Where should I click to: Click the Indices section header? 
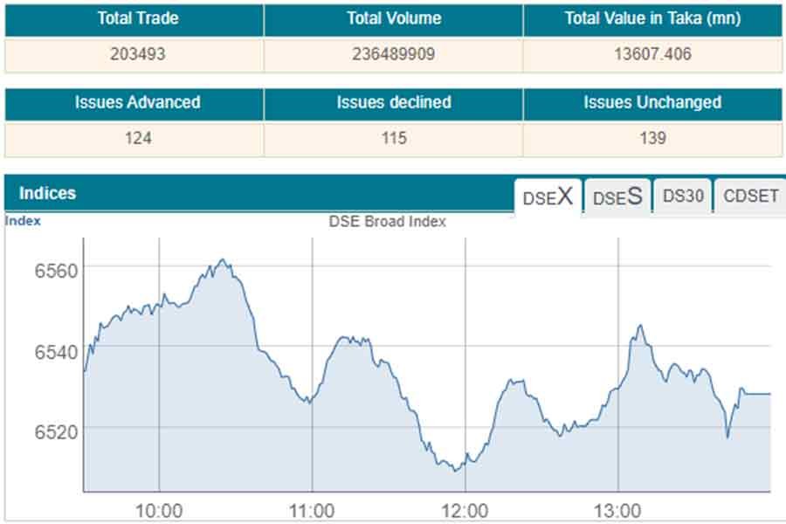click(x=48, y=193)
